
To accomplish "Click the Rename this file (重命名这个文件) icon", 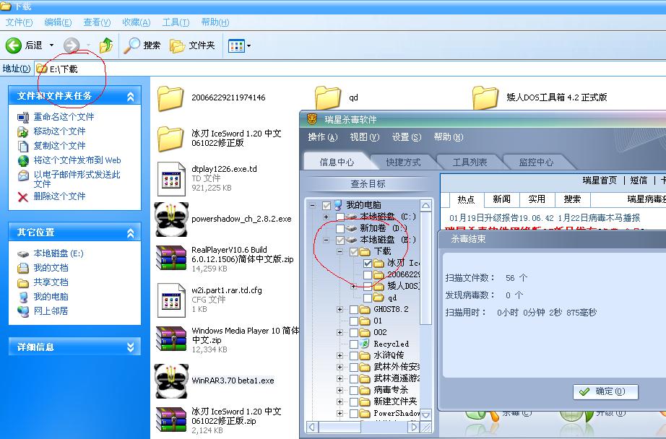I will (x=23, y=117).
